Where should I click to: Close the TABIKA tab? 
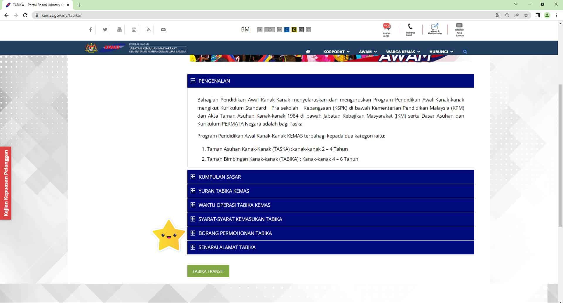[68, 5]
